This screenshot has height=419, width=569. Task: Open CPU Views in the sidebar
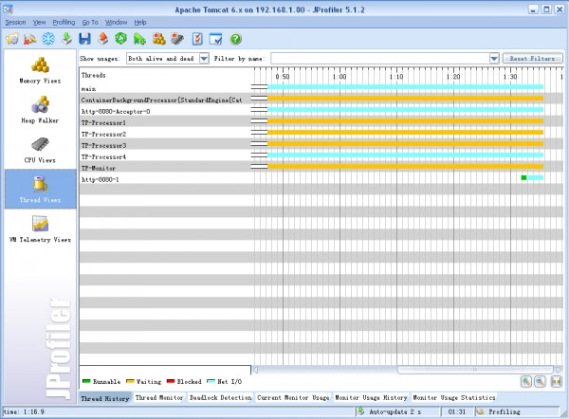point(40,150)
